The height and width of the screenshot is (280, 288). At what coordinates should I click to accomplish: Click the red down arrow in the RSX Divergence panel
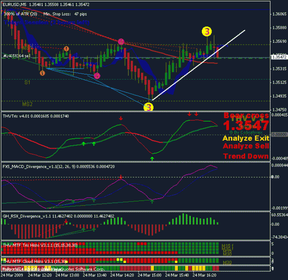click(x=66, y=222)
